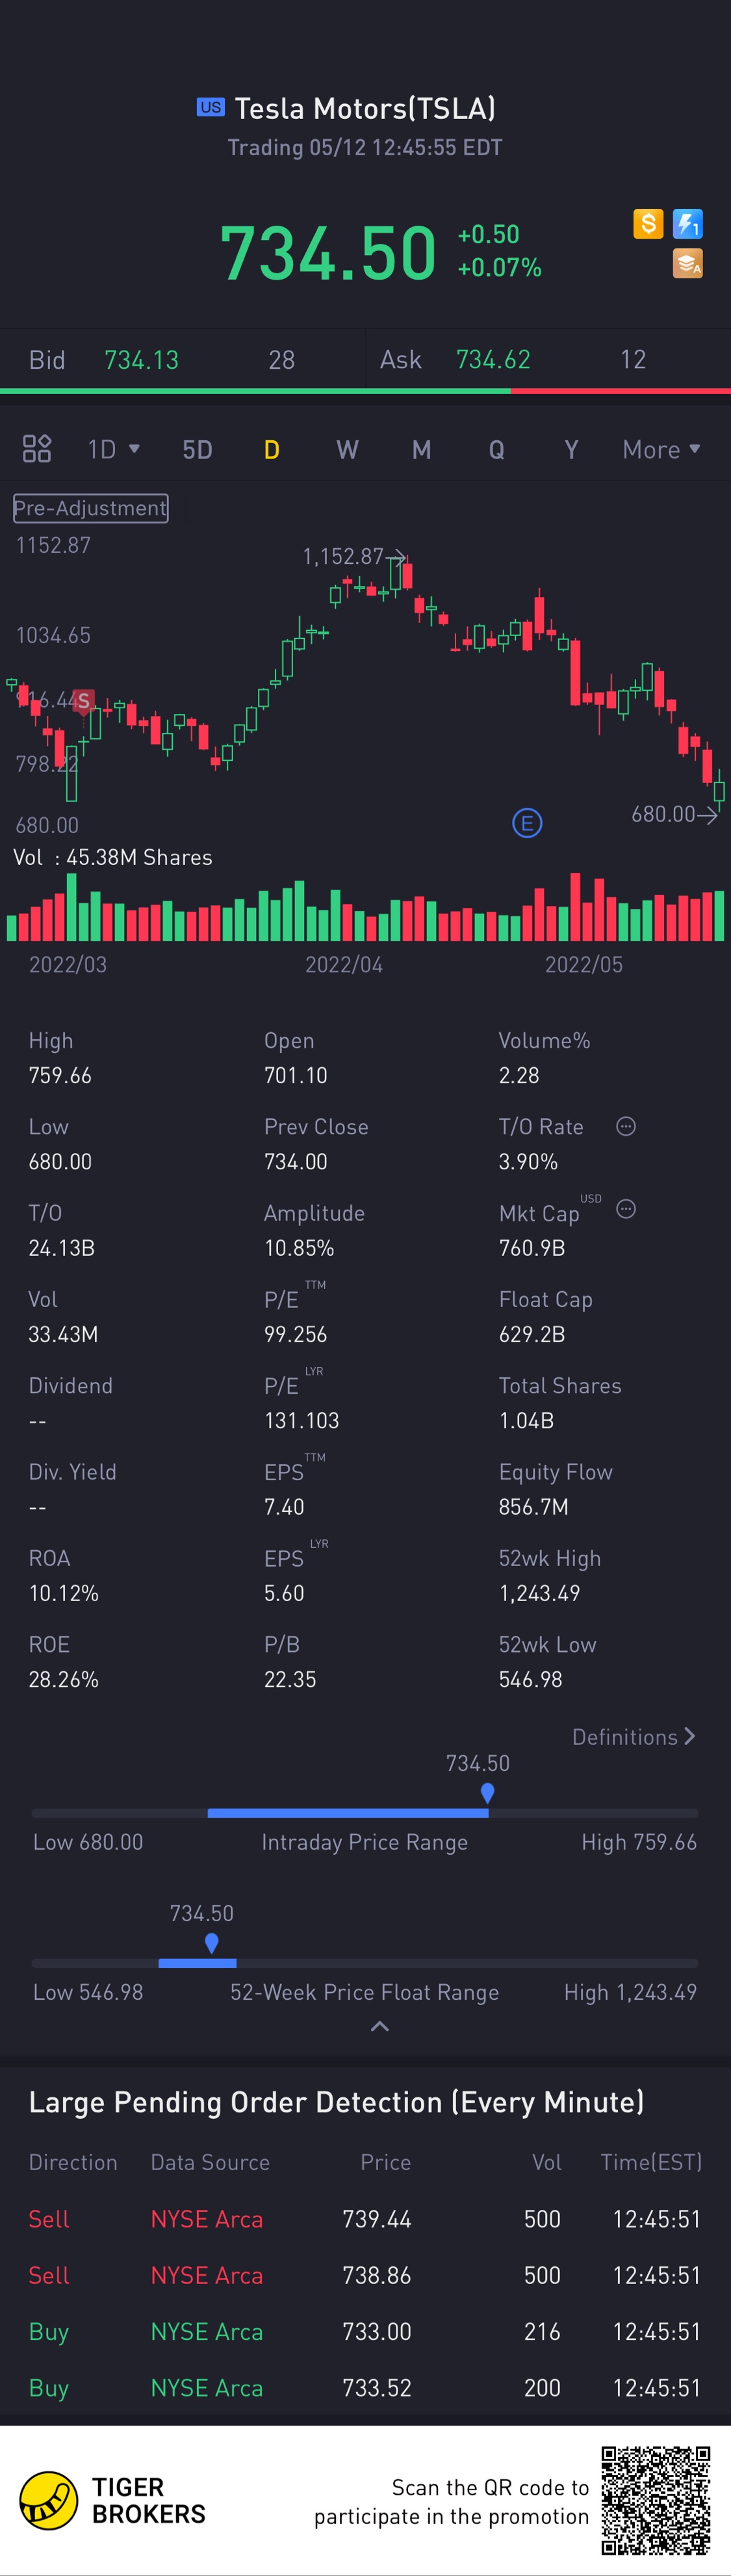This screenshot has height=2576, width=731.
Task: Click the Mkt Cap info bubble icon
Action: 626,1209
